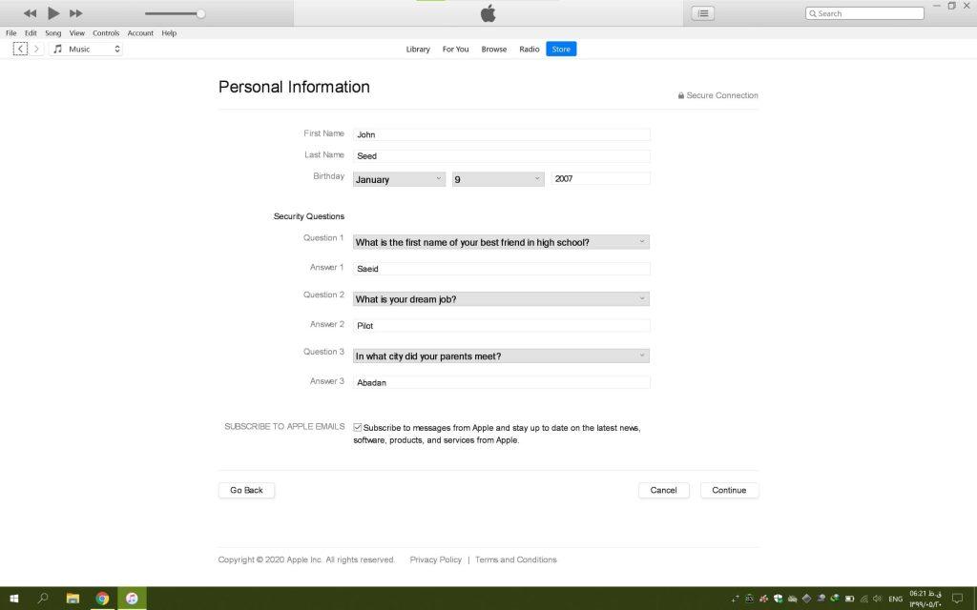The width and height of the screenshot is (977, 610).
Task: Click the back navigation arrow
Action: pyautogui.click(x=20, y=49)
